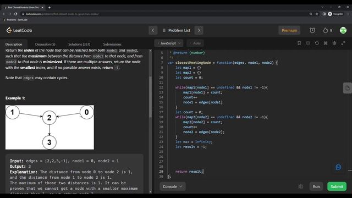Click the function declaration closestMeetingNode line
The height and width of the screenshot is (198, 352).
point(222,63)
